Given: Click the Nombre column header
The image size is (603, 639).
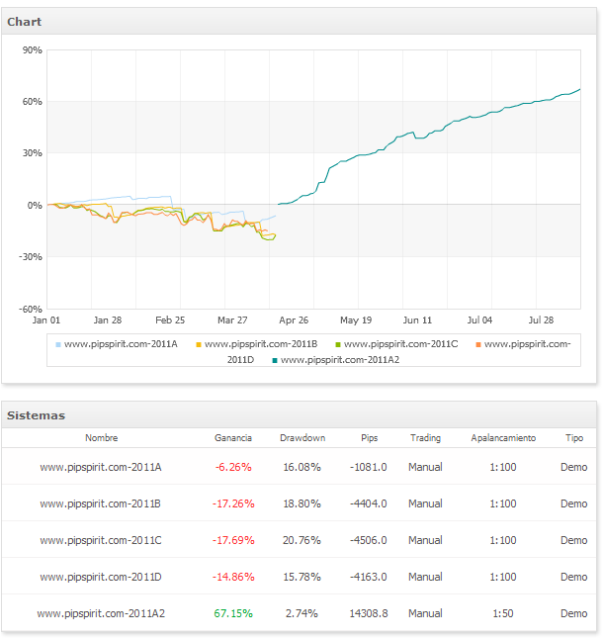Looking at the screenshot, I should tap(101, 437).
